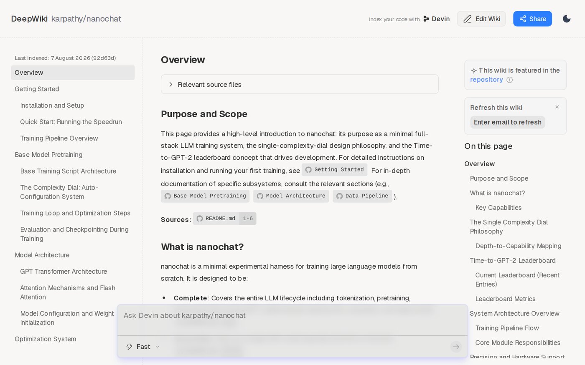
Task: Open Model Architecture in left sidebar
Action: (x=42, y=255)
